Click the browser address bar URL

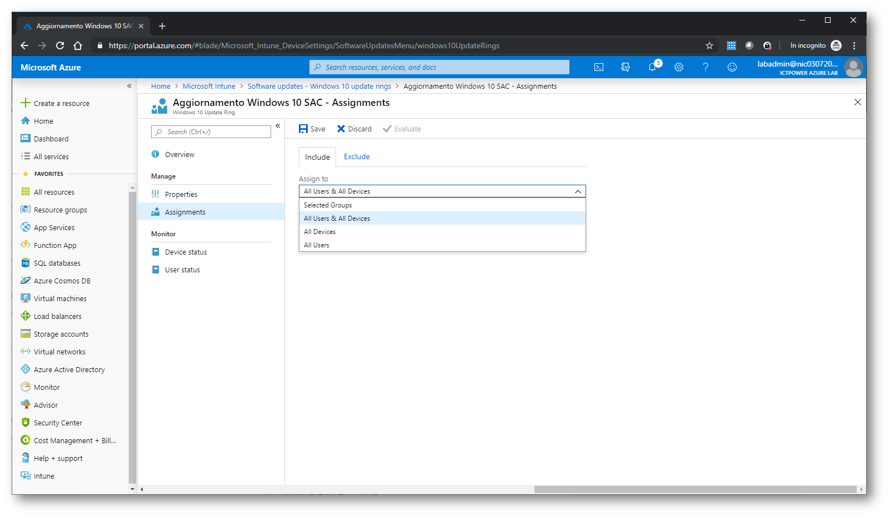coord(304,45)
